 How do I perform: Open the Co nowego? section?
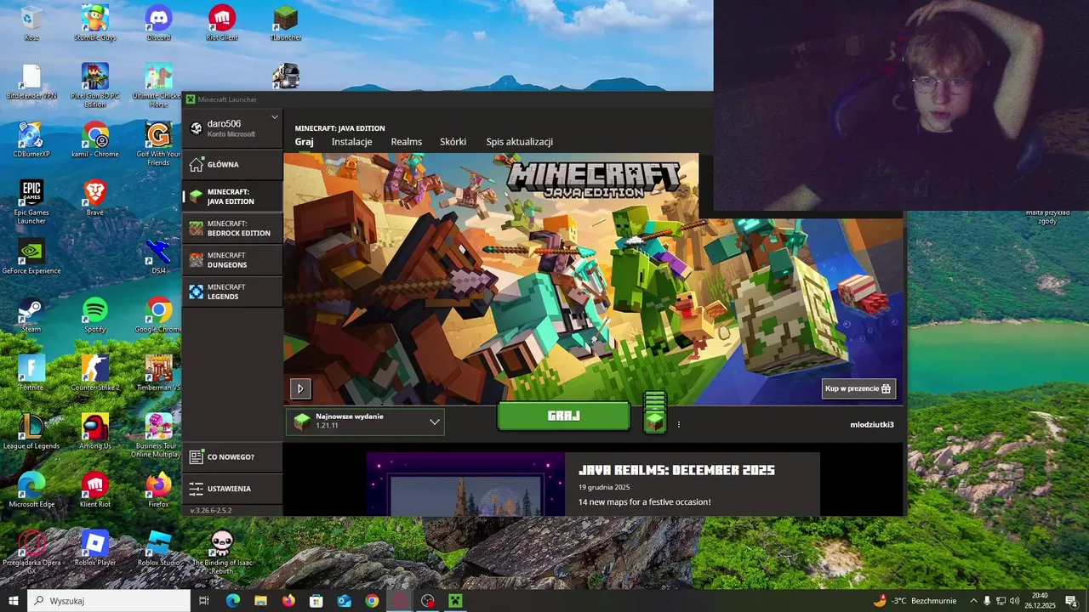tap(232, 456)
